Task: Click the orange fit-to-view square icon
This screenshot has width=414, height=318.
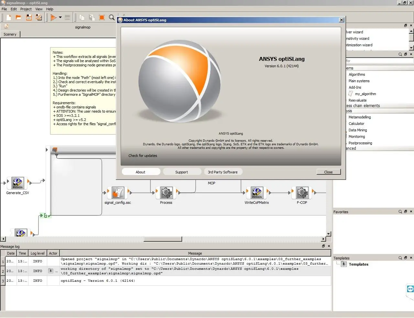Action: [x=102, y=17]
